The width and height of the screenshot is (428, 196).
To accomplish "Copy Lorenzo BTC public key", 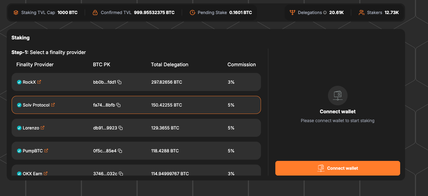I will tap(121, 128).
